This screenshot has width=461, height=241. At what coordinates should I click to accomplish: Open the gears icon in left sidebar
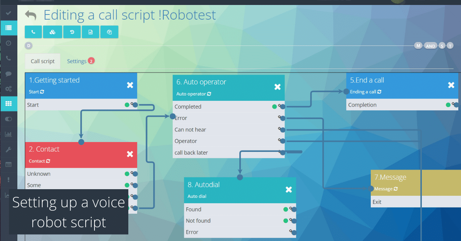tap(8, 89)
